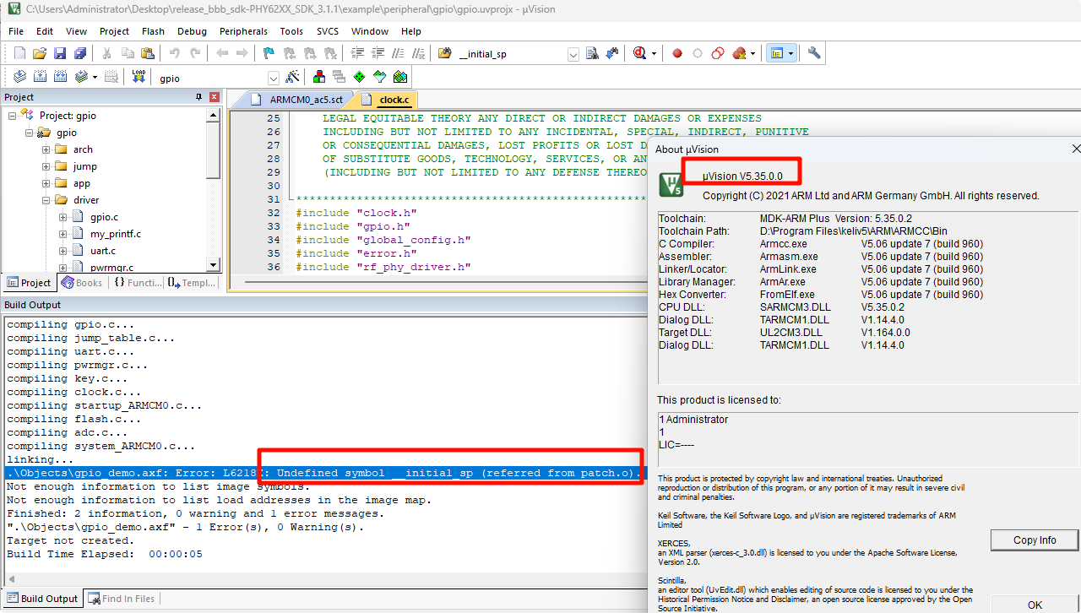Build target icon
1081x613 pixels.
pyautogui.click(x=40, y=77)
